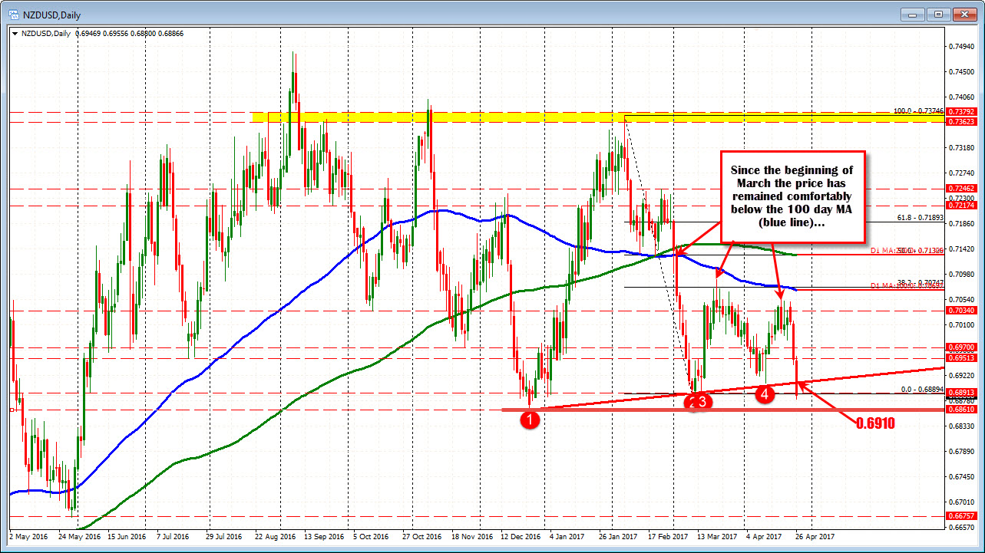The height and width of the screenshot is (553, 985).
Task: Click the 13 Sep 2016 date label
Action: 325,538
